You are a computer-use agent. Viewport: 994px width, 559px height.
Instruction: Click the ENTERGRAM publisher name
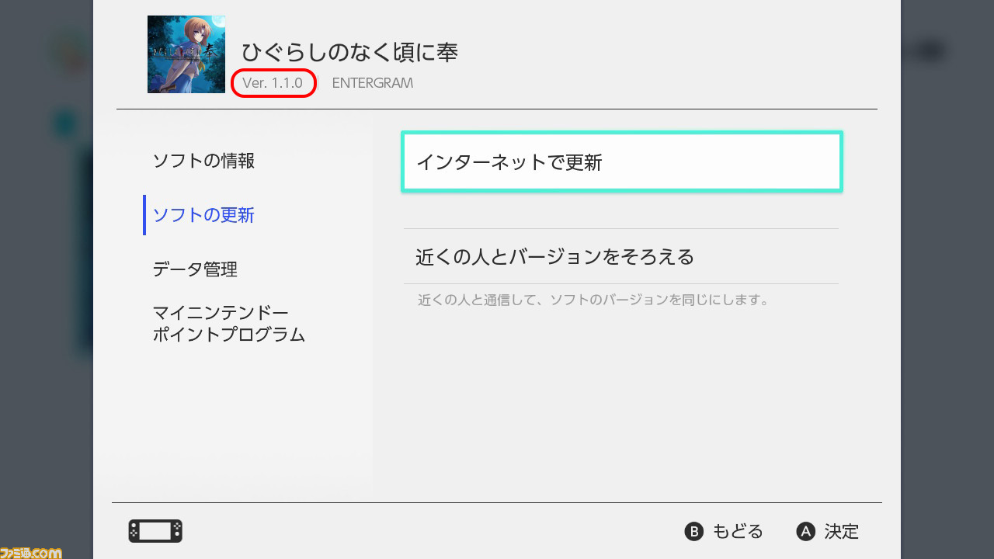(372, 82)
